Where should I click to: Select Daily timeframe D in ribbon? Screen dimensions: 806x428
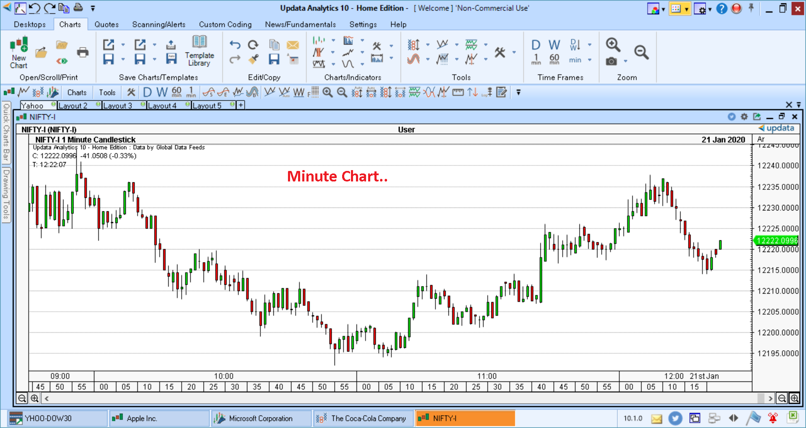pyautogui.click(x=536, y=45)
